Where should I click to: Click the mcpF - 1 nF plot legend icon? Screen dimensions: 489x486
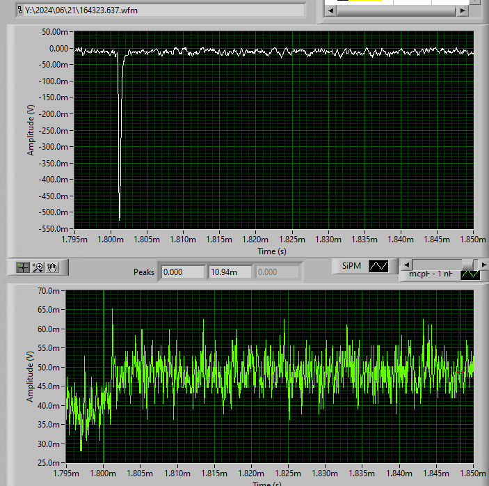[x=470, y=274]
